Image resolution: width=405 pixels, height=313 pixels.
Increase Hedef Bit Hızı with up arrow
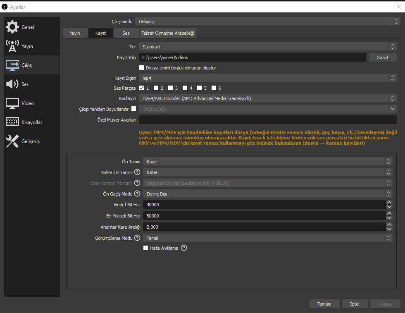click(x=389, y=202)
